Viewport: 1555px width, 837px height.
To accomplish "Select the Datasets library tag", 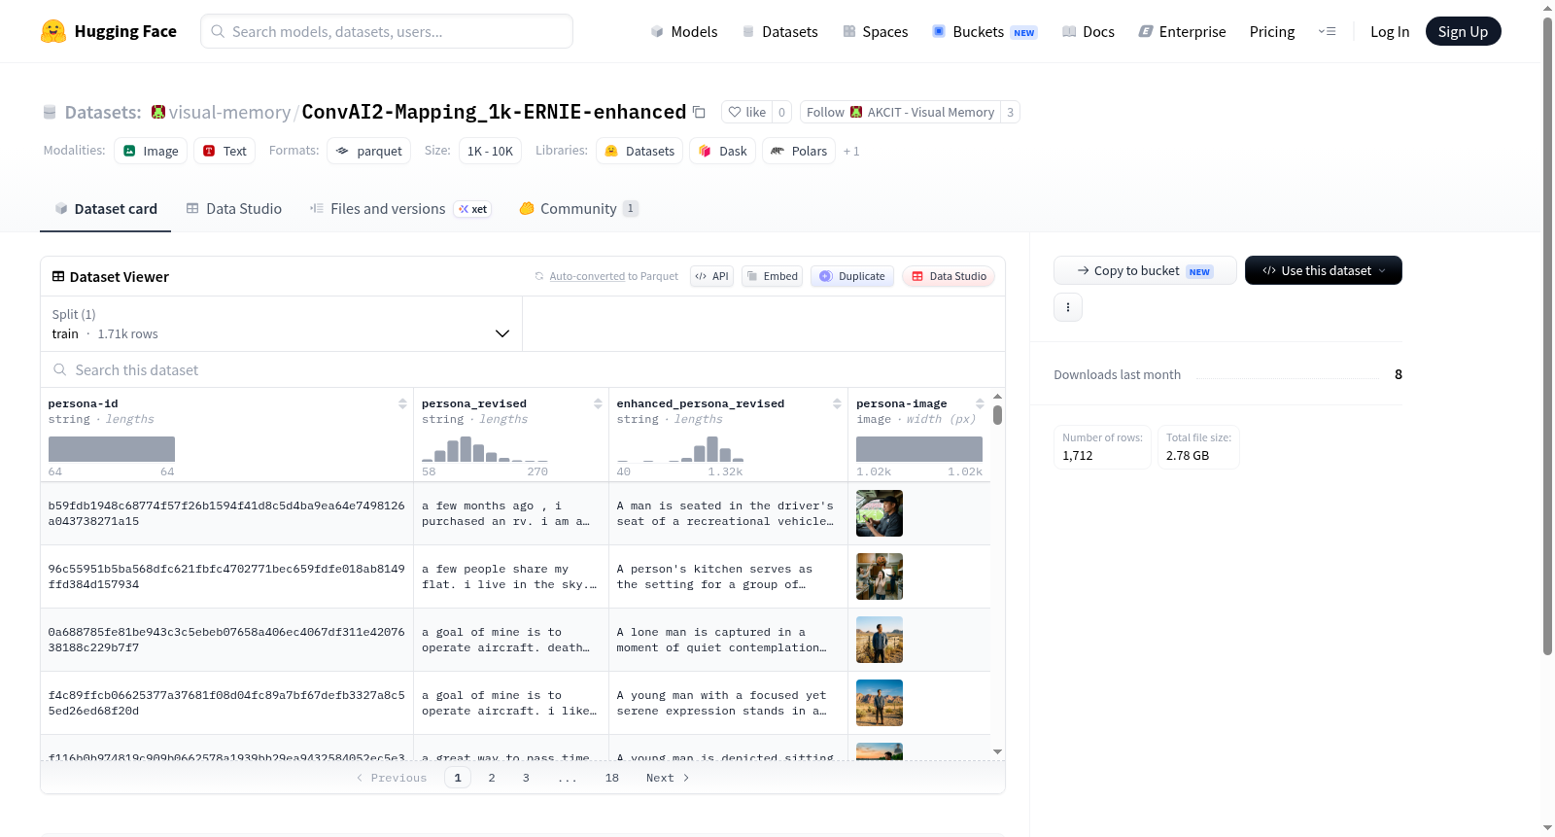I will point(639,151).
